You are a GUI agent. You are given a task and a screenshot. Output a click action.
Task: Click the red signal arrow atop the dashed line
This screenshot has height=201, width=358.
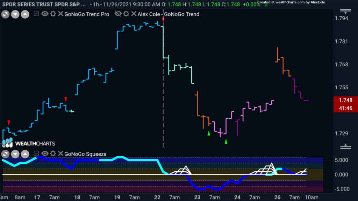(163, 20)
